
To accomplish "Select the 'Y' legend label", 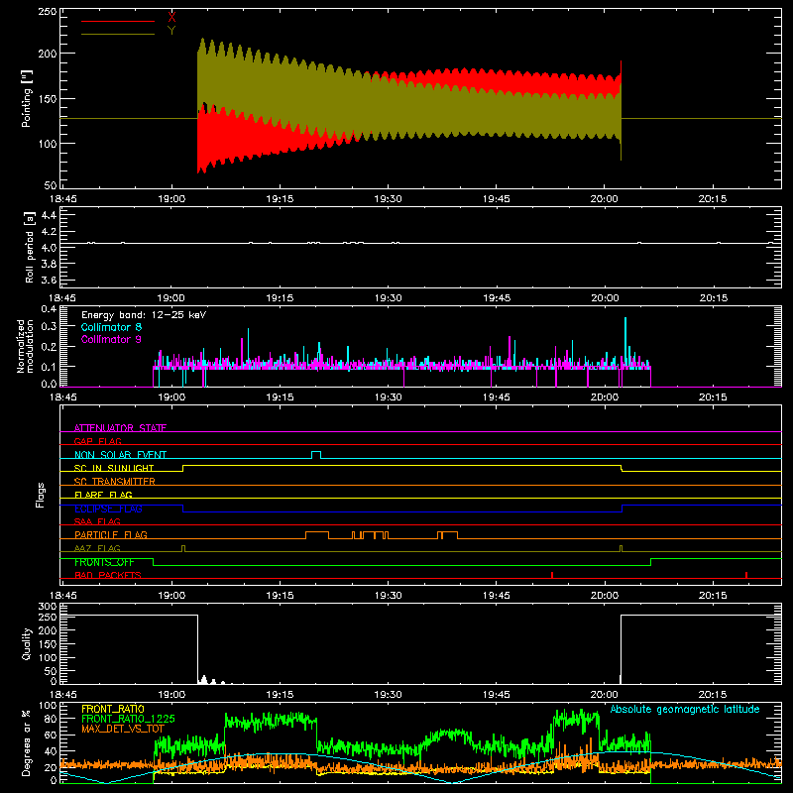I will (171, 31).
